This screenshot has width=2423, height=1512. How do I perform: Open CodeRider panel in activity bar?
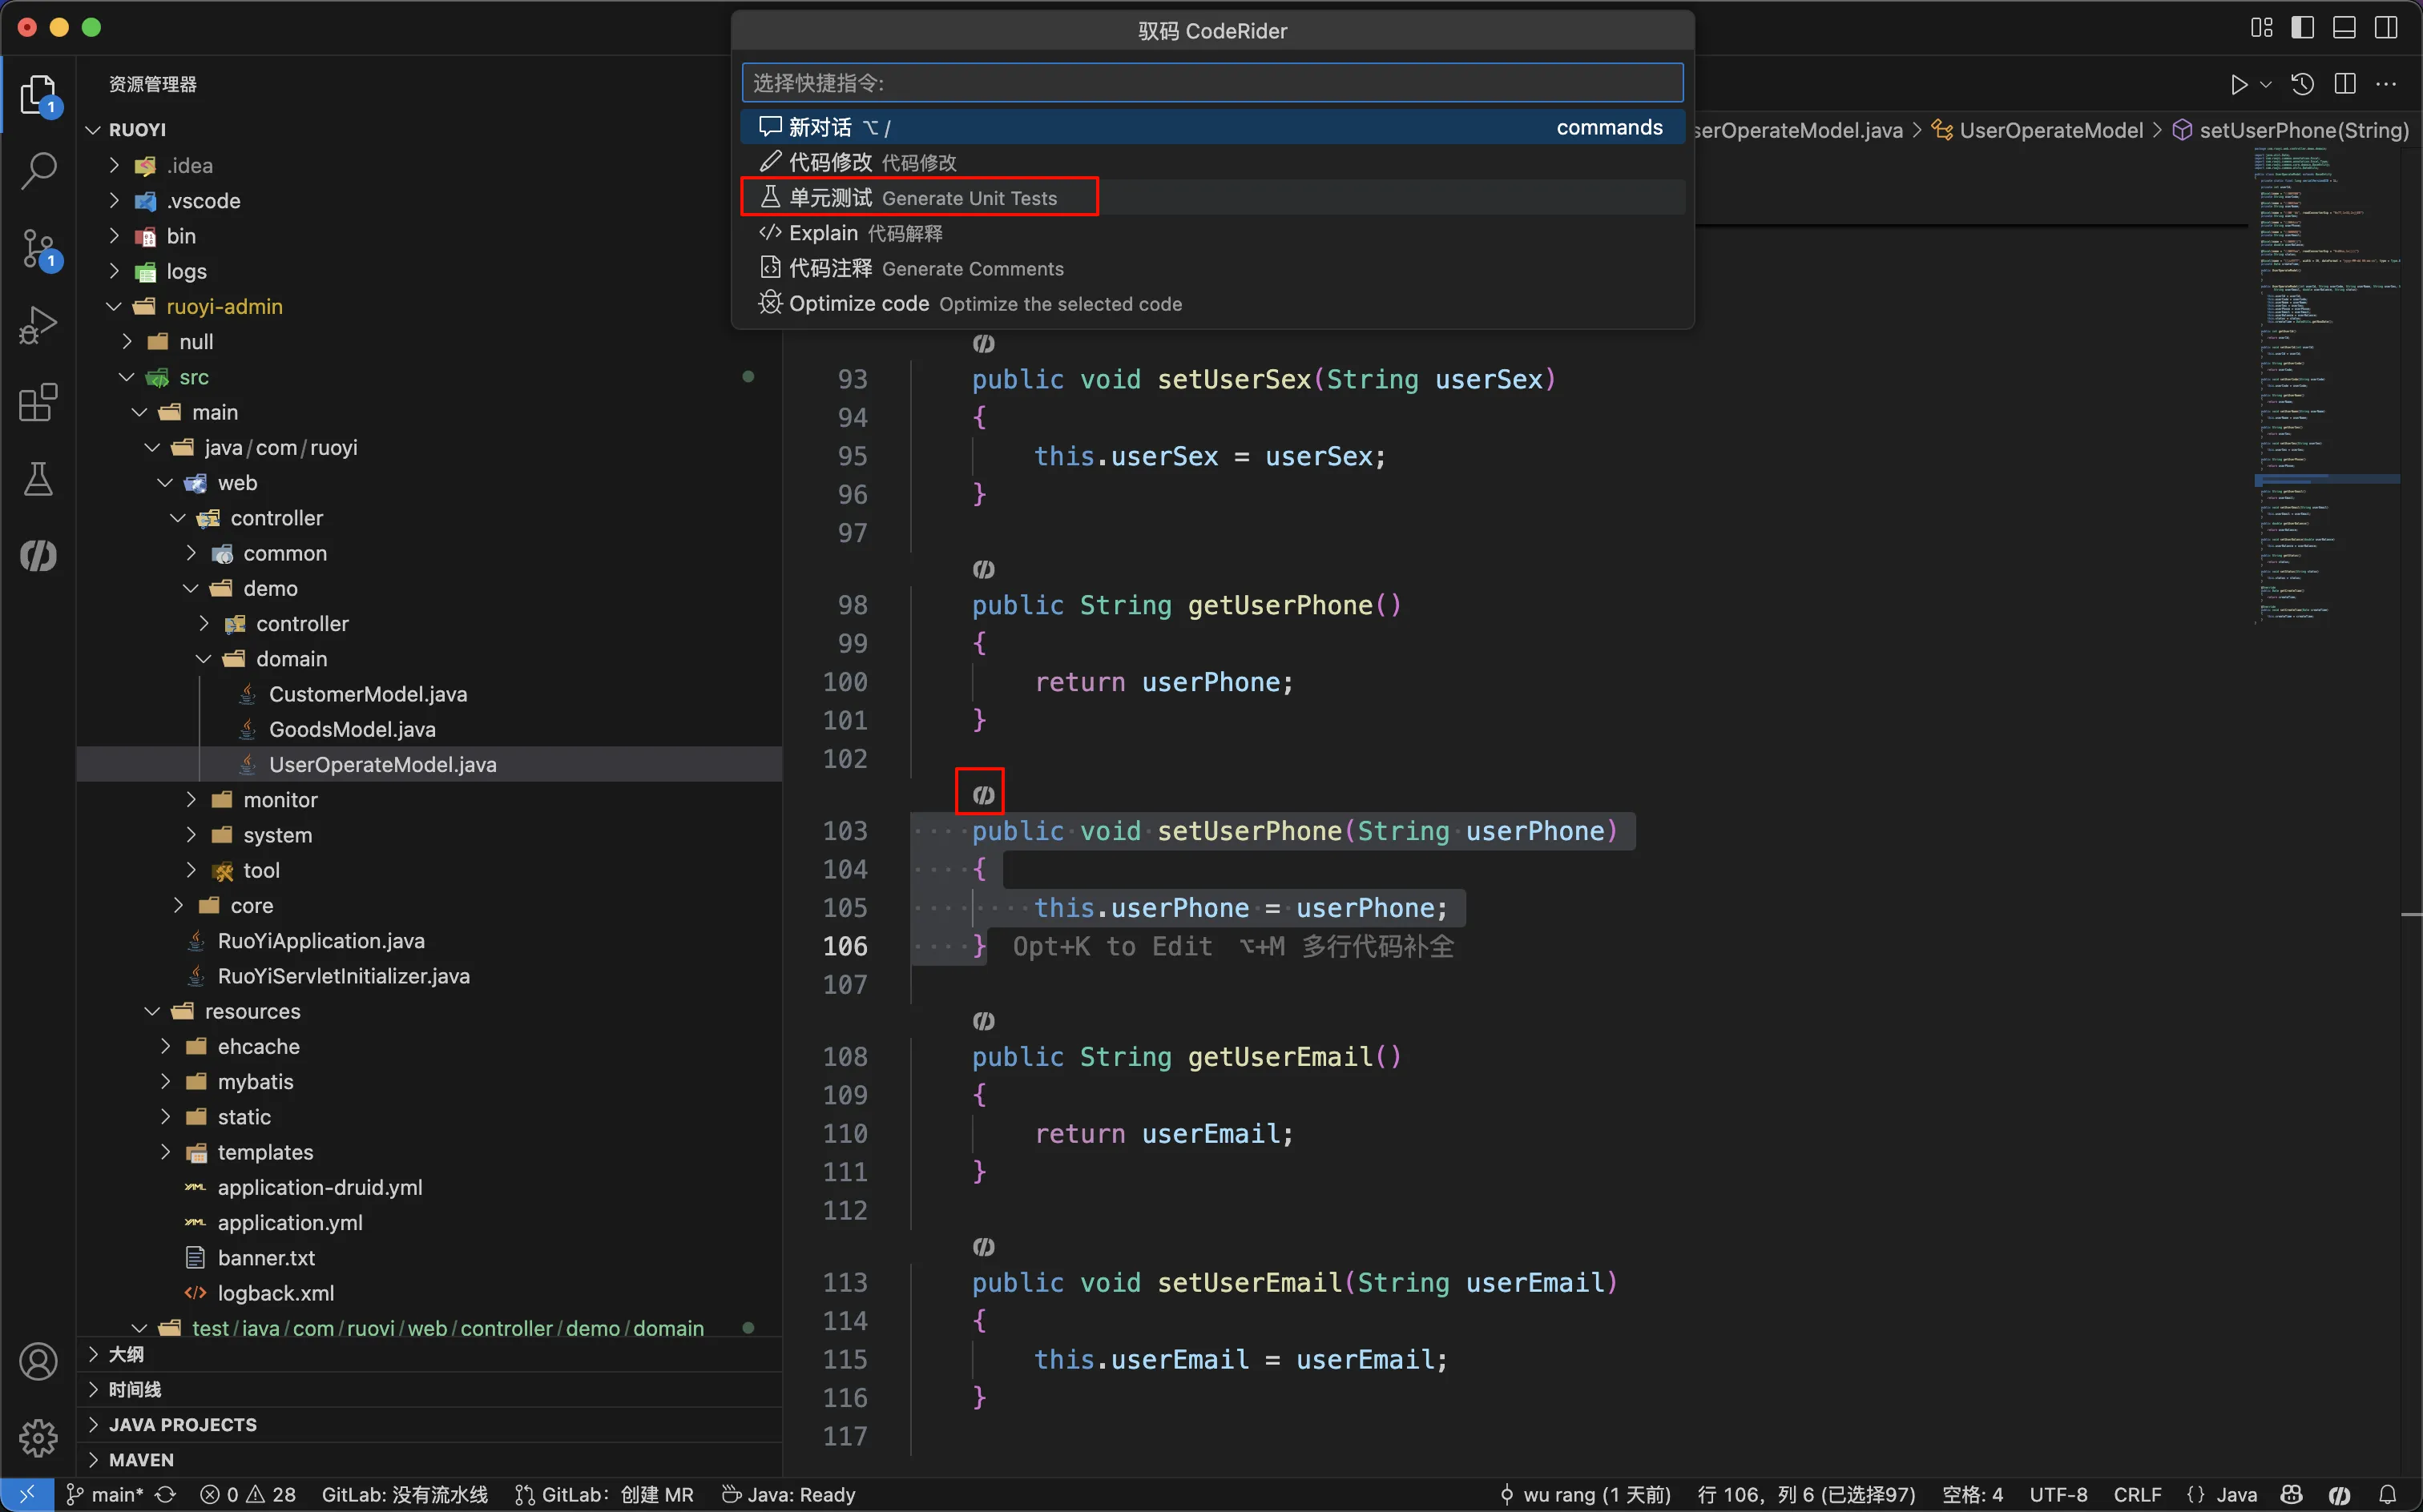point(38,556)
